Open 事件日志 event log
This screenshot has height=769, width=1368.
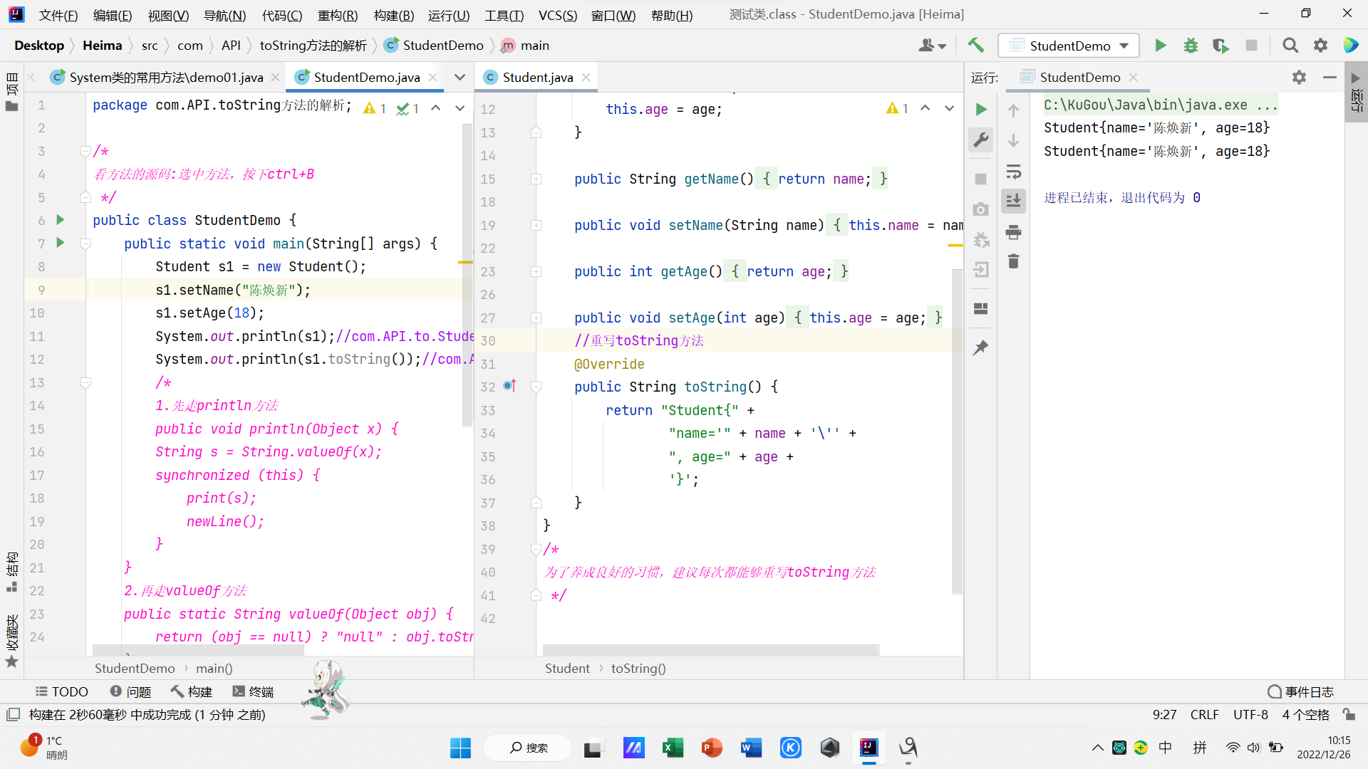[1300, 691]
